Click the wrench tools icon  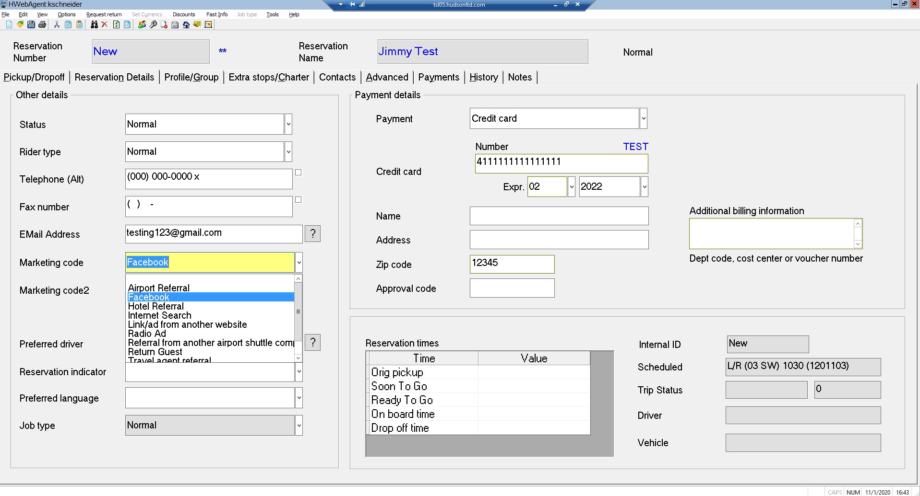(x=153, y=24)
